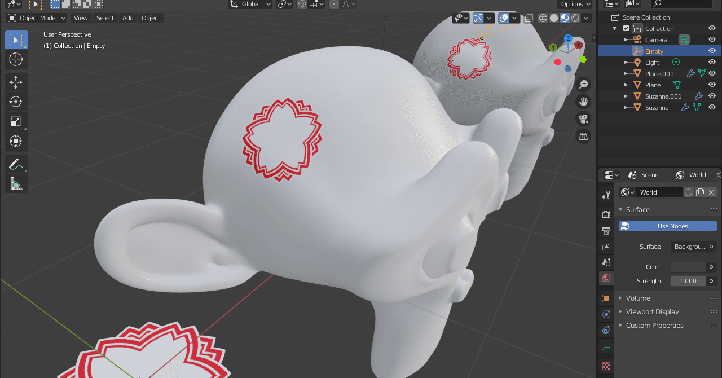Click the viewport zoom magnifier icon
This screenshot has width=722, height=378.
click(583, 85)
